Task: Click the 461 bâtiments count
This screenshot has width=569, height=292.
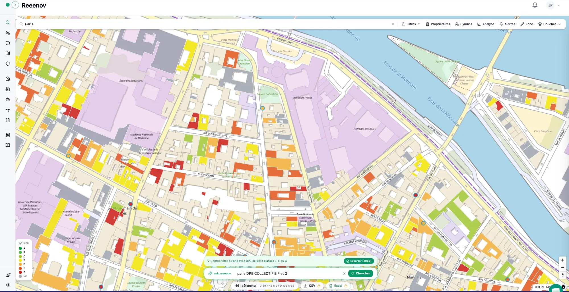Action: (246, 286)
